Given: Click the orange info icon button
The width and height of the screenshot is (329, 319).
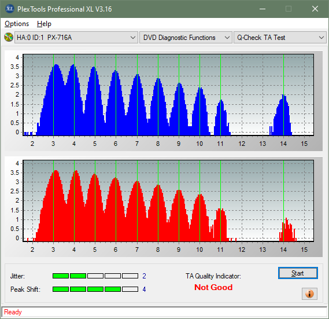Looking at the screenshot, I should tap(309, 294).
